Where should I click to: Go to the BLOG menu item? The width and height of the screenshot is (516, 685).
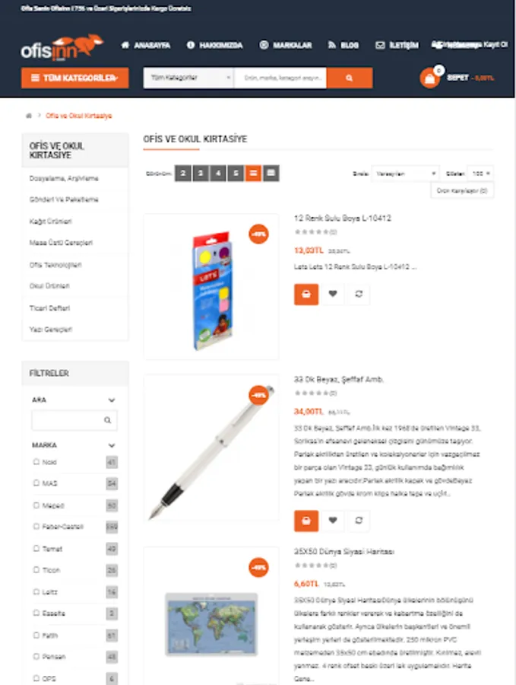(343, 45)
